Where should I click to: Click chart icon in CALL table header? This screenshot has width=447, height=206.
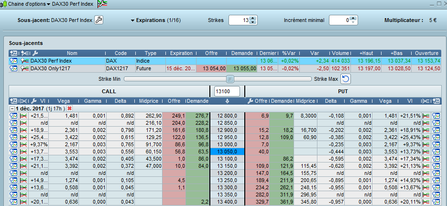coord(13,101)
